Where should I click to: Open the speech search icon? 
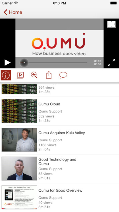[34, 75]
